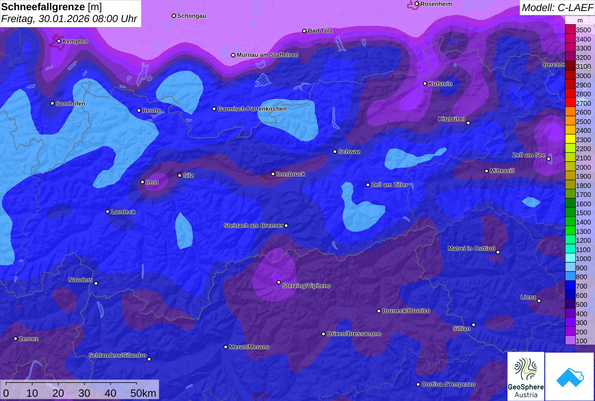
Task: Click the Meran/Merano label
Action: pyautogui.click(x=249, y=347)
